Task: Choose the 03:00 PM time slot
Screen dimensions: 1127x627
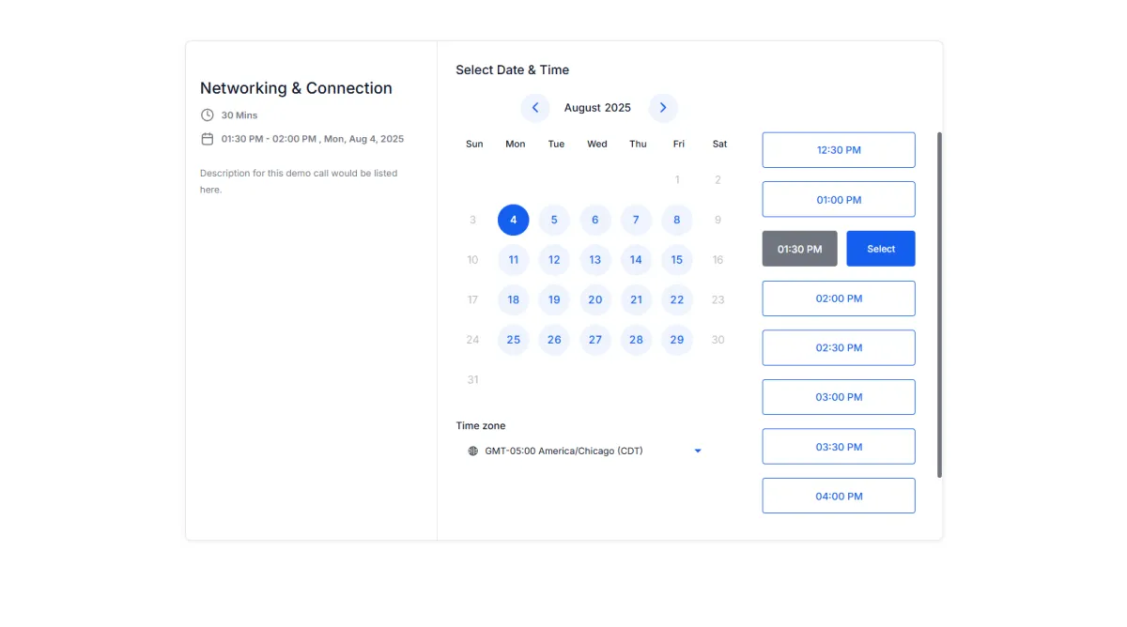Action: coord(839,397)
